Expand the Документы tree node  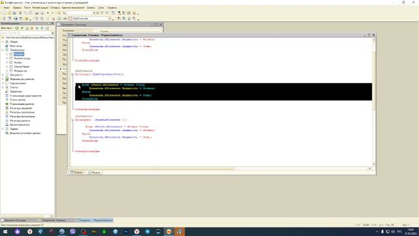click(x=3, y=75)
